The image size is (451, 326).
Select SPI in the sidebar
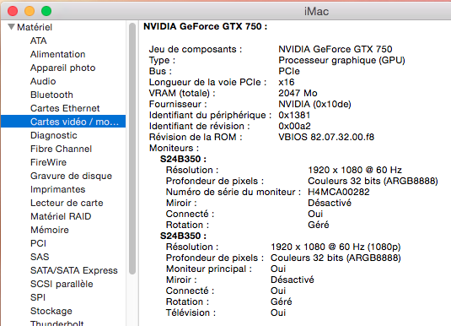click(38, 297)
